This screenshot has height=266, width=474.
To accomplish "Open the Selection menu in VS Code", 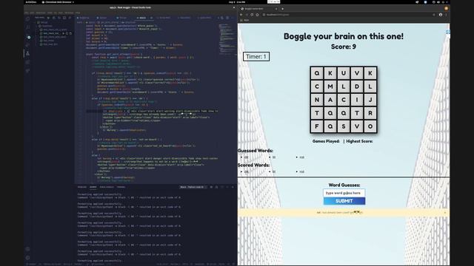I will click(x=41, y=13).
